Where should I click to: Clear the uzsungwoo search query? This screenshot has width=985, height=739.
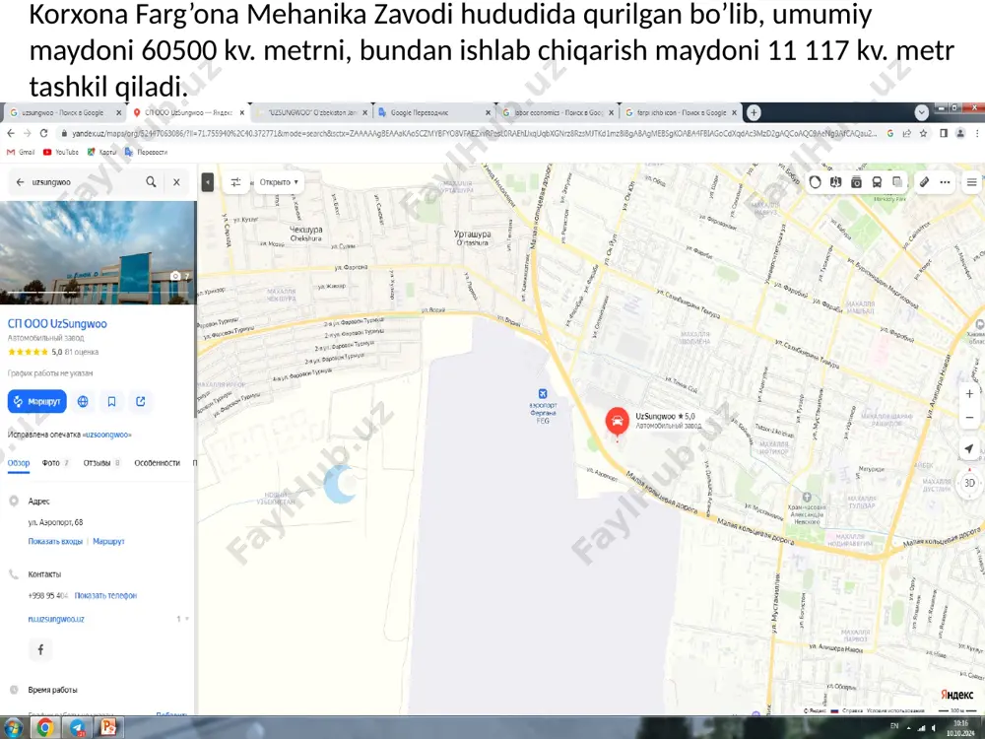(176, 182)
